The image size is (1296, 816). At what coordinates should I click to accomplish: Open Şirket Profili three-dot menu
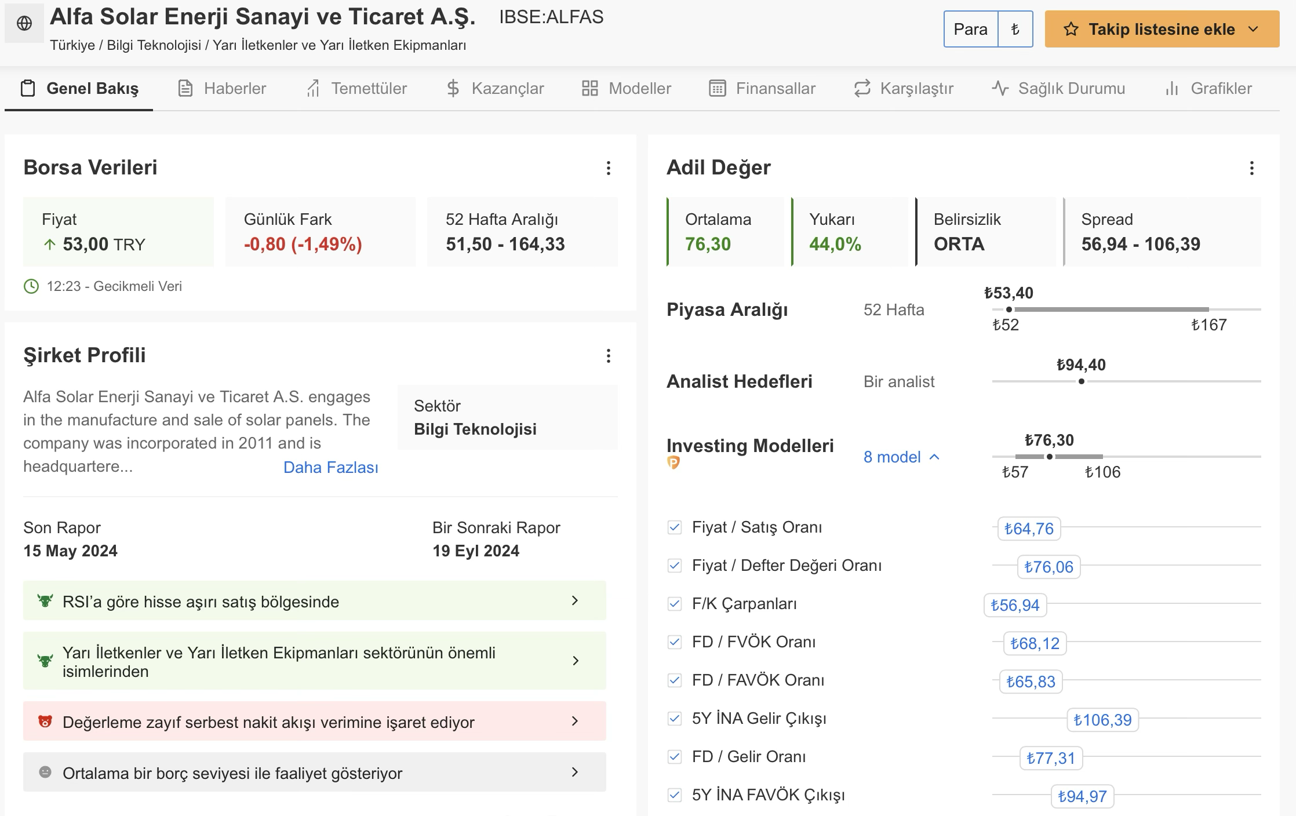click(x=608, y=356)
